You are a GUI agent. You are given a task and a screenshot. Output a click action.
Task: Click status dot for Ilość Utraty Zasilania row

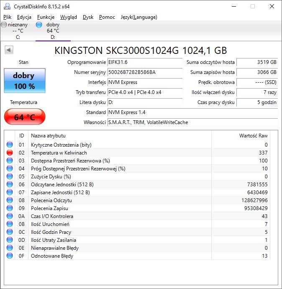coord(10,240)
